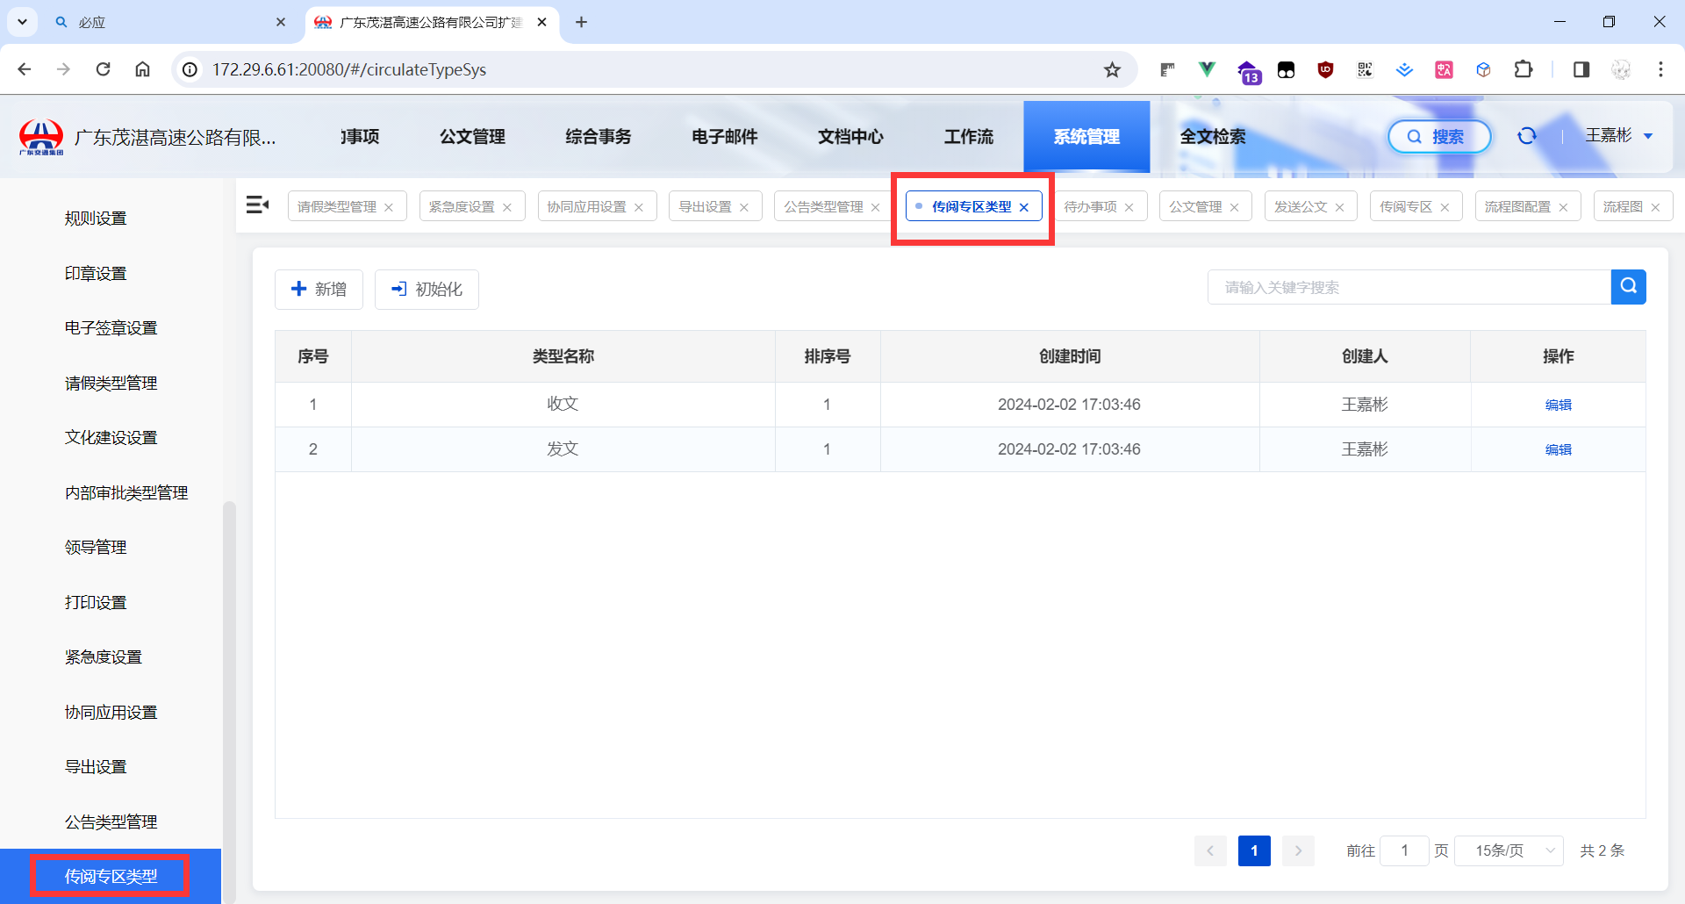Open browser home page
Image resolution: width=1685 pixels, height=904 pixels.
(x=142, y=69)
